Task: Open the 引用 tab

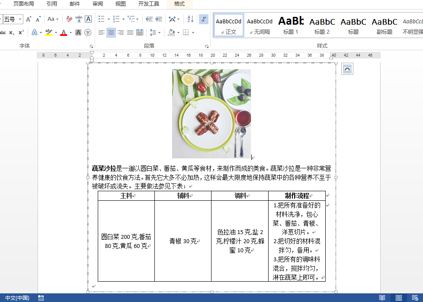Action: pos(52,4)
